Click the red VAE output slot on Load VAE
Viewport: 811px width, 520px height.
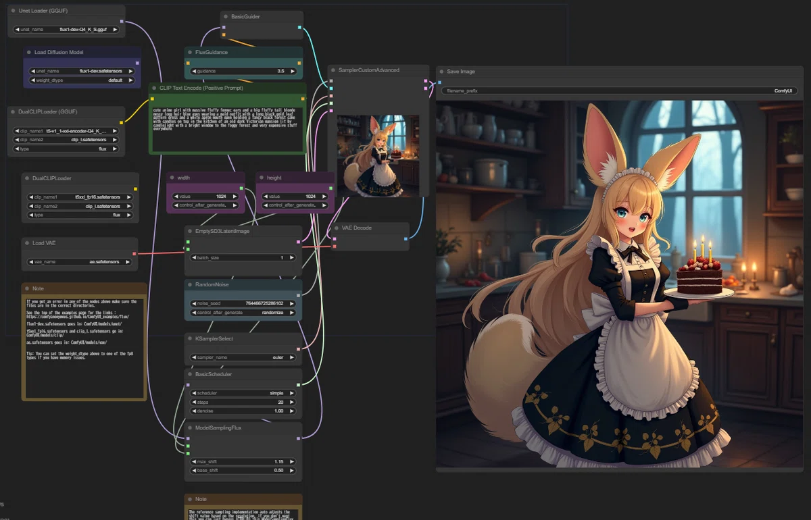[134, 253]
